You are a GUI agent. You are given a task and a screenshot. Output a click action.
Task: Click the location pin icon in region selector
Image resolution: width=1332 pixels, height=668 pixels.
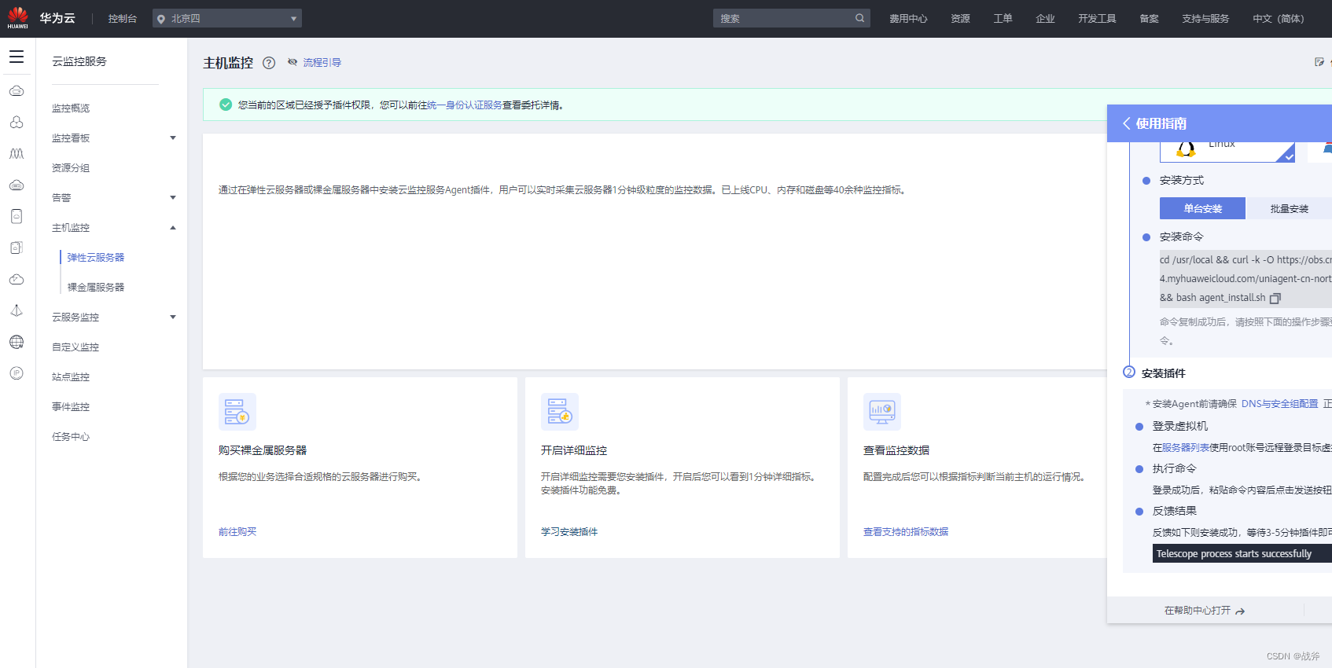(161, 19)
